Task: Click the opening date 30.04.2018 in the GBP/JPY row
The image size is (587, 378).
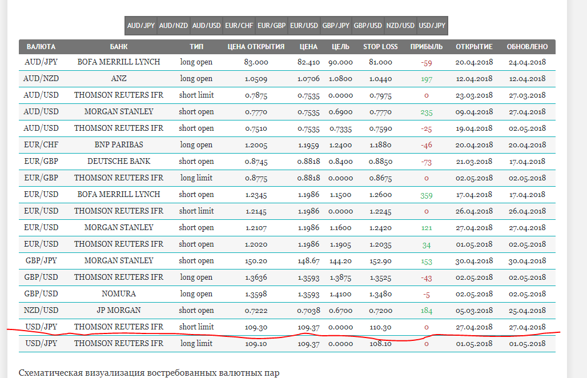Action: pyautogui.click(x=474, y=261)
